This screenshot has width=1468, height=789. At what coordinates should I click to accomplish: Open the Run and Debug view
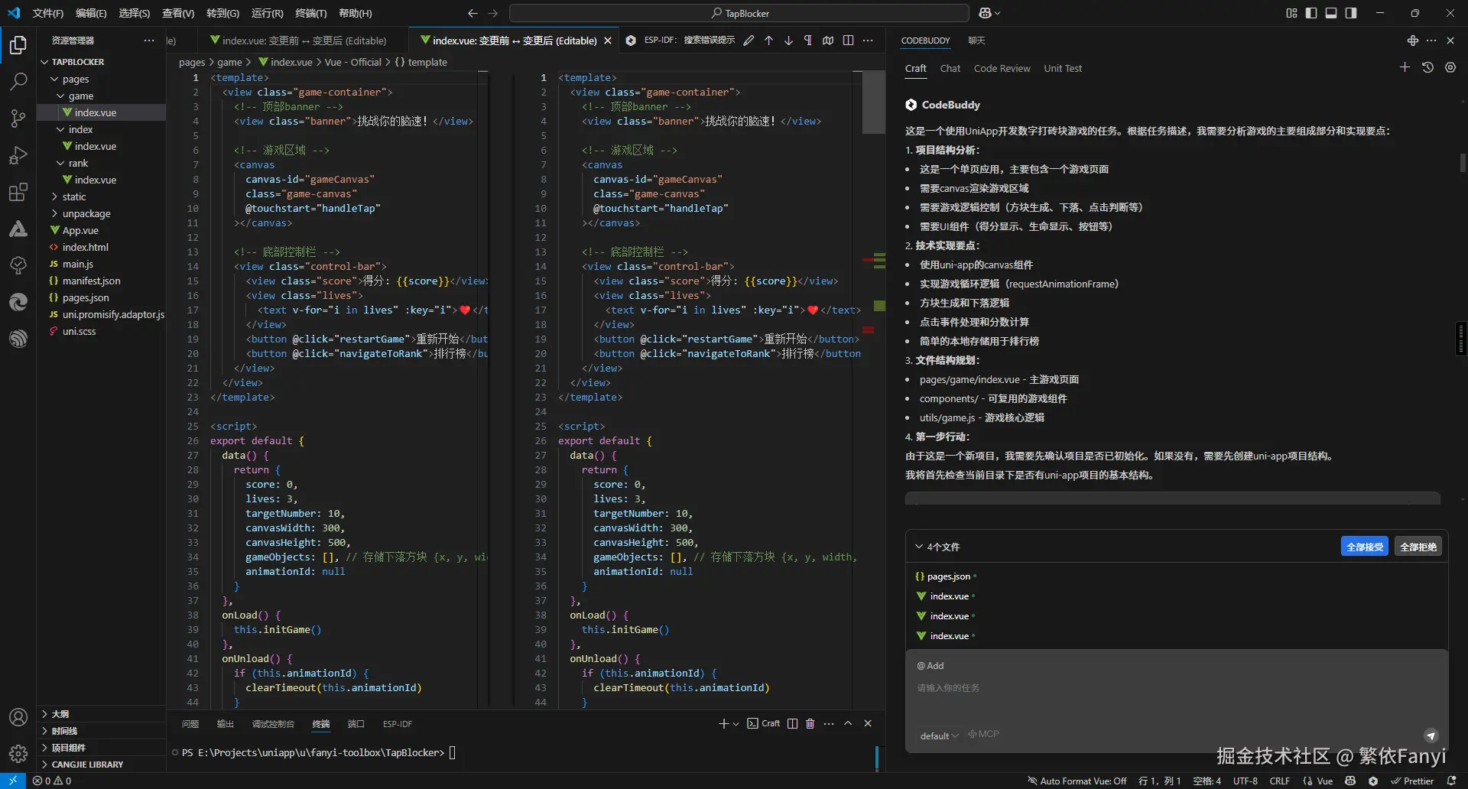pos(18,155)
